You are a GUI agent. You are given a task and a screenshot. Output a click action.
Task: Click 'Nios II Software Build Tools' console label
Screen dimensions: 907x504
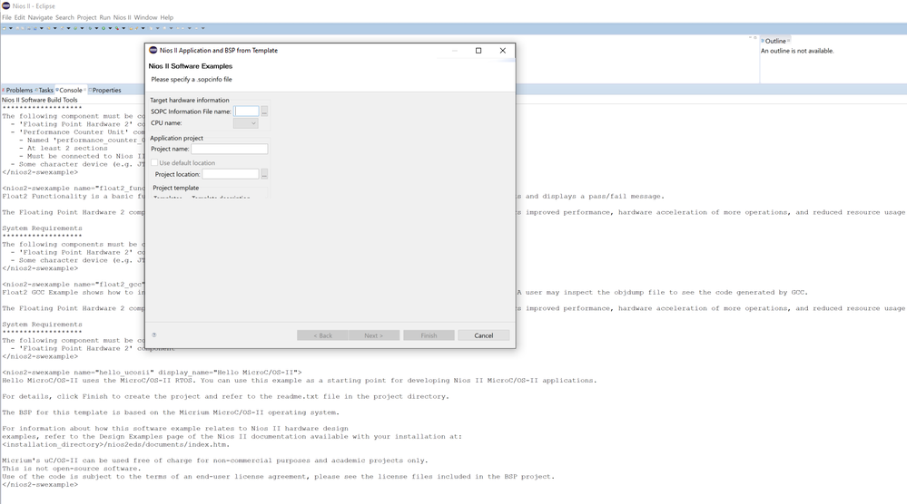[x=39, y=100]
